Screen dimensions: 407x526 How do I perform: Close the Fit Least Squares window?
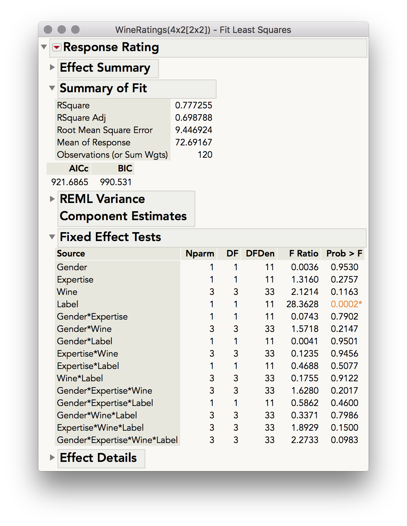pyautogui.click(x=48, y=30)
